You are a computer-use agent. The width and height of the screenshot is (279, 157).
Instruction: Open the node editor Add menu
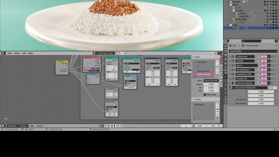tap(24, 53)
